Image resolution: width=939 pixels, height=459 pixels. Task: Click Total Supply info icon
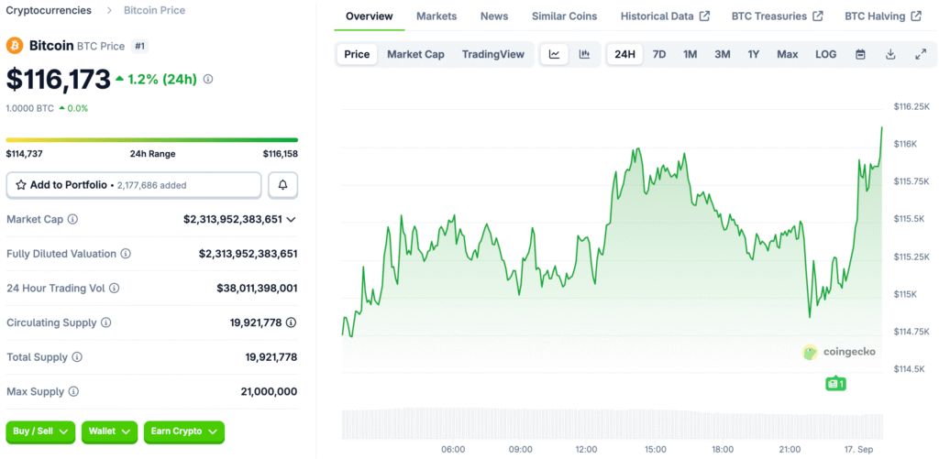[x=77, y=357]
